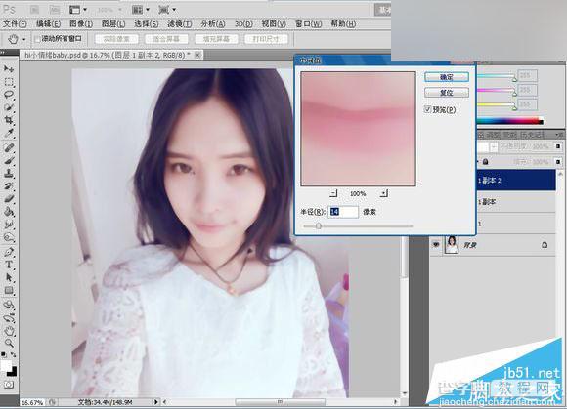Viewport: 567px width, 409px height.
Task: Select the 3D Rotate tool
Action: [9, 305]
